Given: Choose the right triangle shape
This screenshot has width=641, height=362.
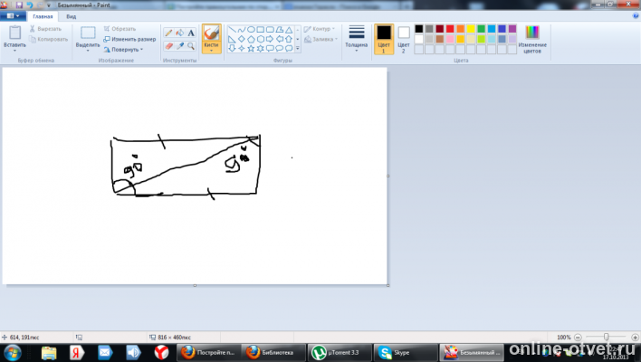Looking at the screenshot, I should click(232, 39).
